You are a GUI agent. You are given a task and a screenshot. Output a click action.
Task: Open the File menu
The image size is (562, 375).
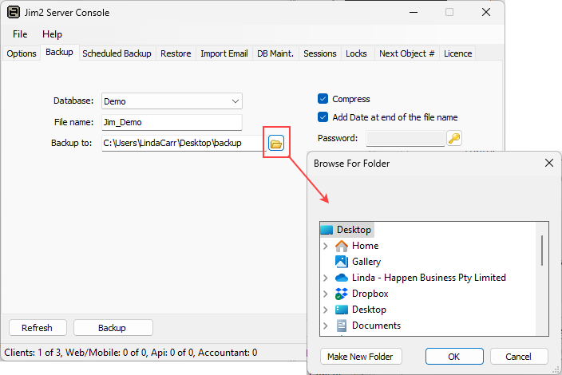pyautogui.click(x=20, y=34)
